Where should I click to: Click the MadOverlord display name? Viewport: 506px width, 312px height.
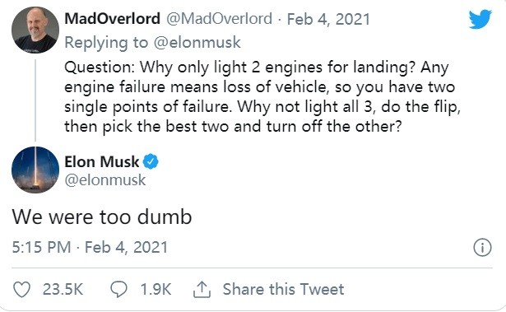pyautogui.click(x=112, y=18)
